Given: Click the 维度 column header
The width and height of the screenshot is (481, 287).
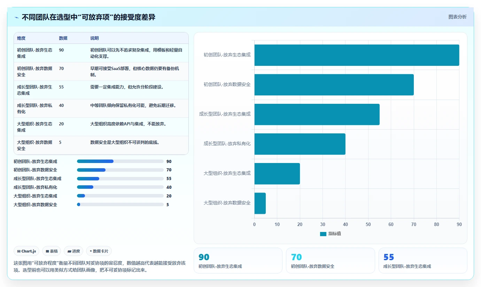Looking at the screenshot, I should coord(21,38).
